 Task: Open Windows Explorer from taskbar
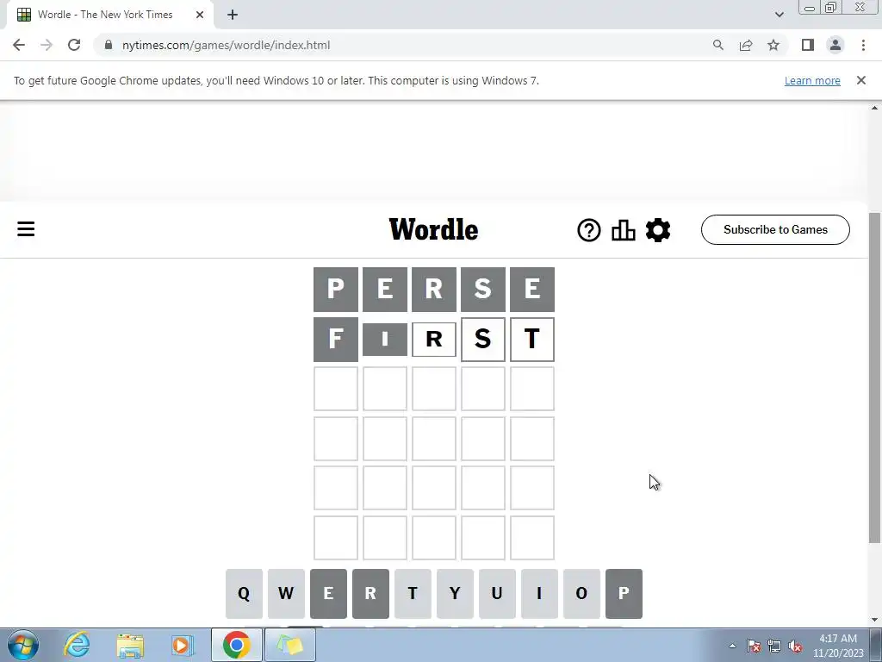click(x=131, y=645)
